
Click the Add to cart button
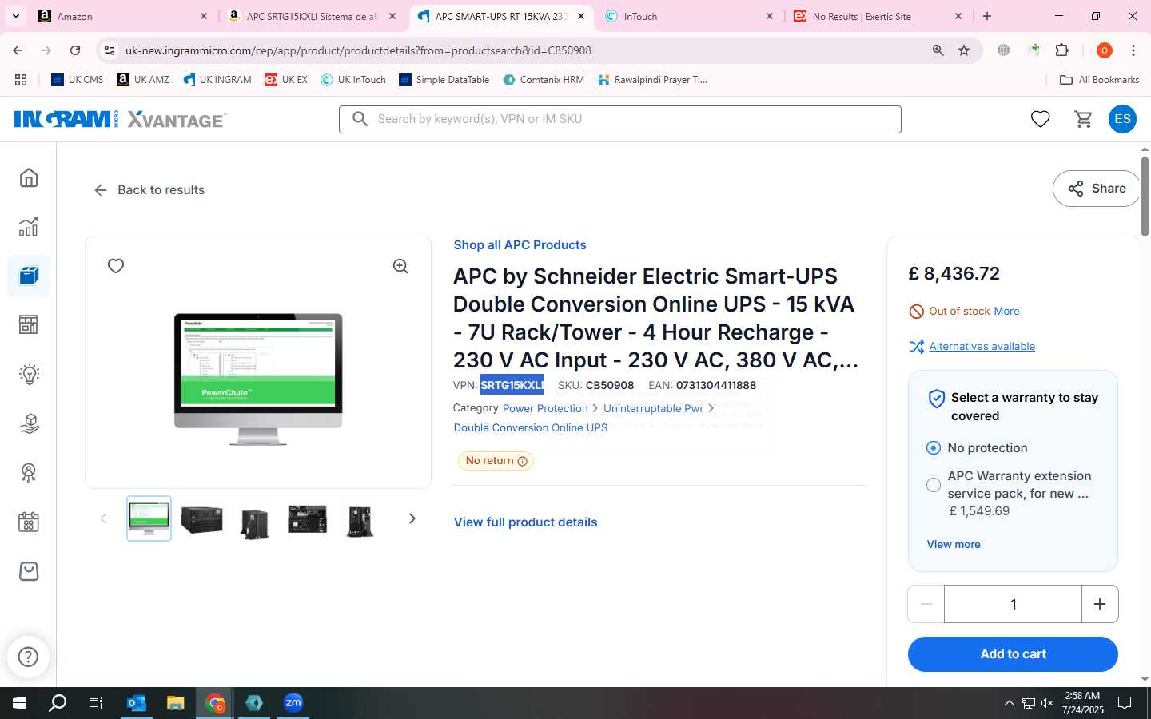click(x=1013, y=654)
